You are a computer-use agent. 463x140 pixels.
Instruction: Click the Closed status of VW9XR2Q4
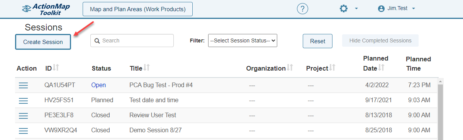(100, 130)
